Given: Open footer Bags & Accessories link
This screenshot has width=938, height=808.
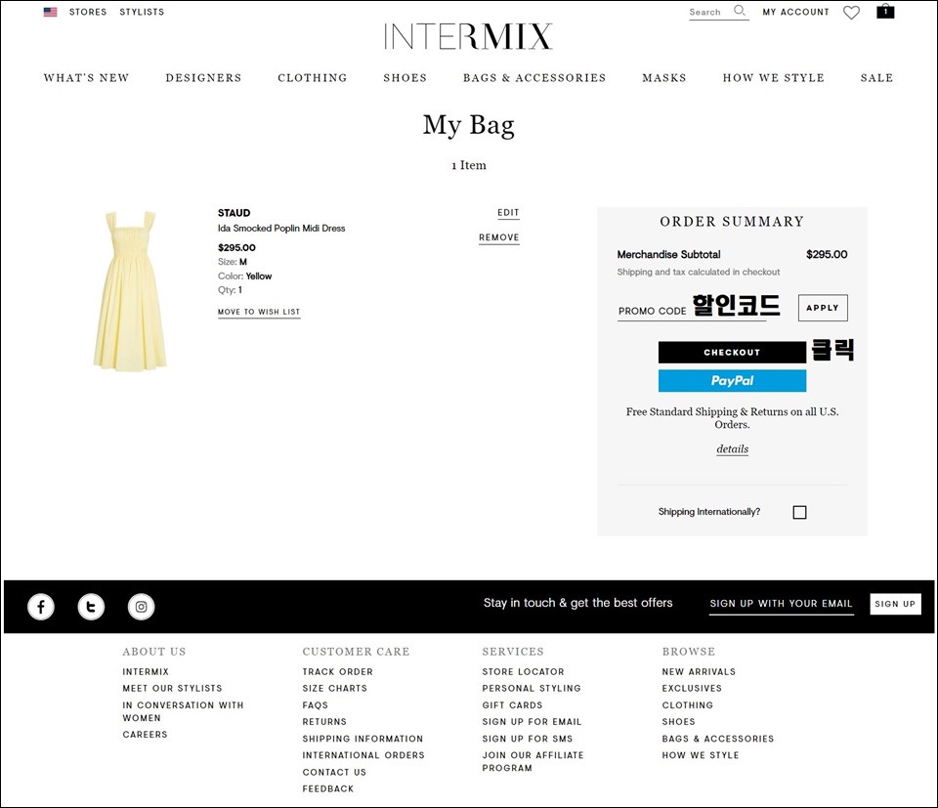Looking at the screenshot, I should (718, 740).
